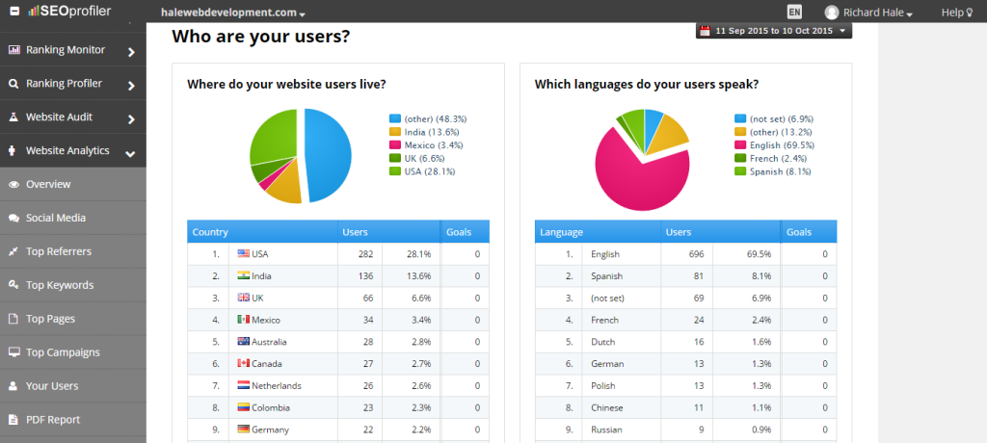Click the Top Campaigns monitor icon
987x443 pixels.
point(13,352)
